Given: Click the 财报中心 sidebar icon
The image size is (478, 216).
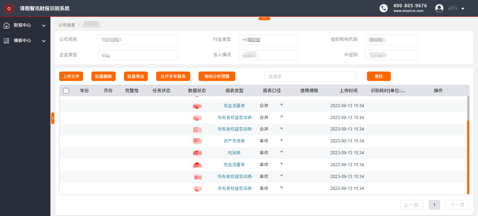Looking at the screenshot, I should point(6,25).
